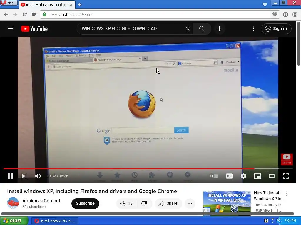Image resolution: width=301 pixels, height=225 pixels.
Task: Click the YouTube search text field
Action: tap(133, 29)
